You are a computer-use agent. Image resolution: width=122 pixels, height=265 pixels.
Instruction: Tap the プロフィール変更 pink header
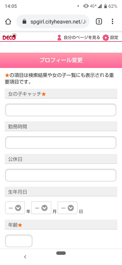61,60
